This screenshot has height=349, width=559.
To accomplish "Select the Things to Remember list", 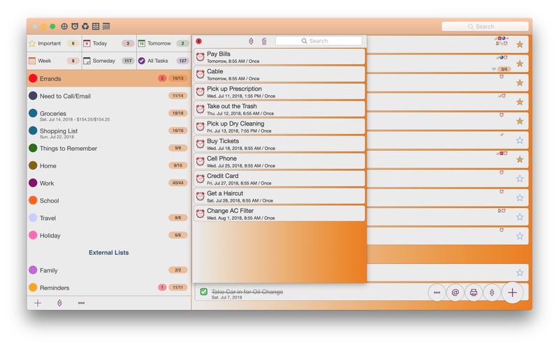I will 109,148.
